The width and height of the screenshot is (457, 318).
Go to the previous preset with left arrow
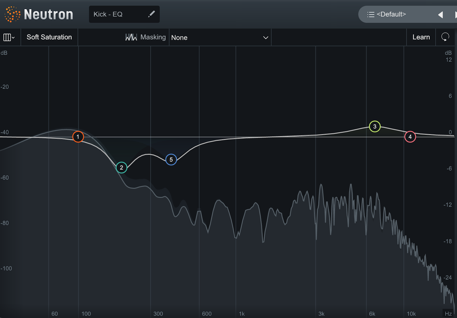click(x=440, y=15)
